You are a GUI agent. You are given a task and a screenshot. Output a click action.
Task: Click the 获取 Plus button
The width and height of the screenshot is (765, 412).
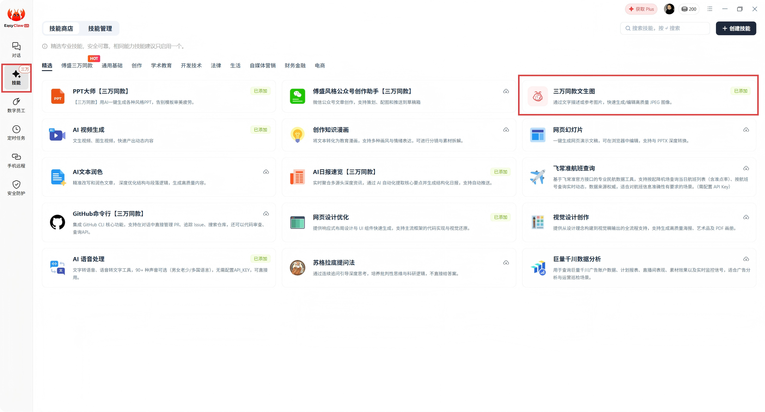tap(641, 9)
